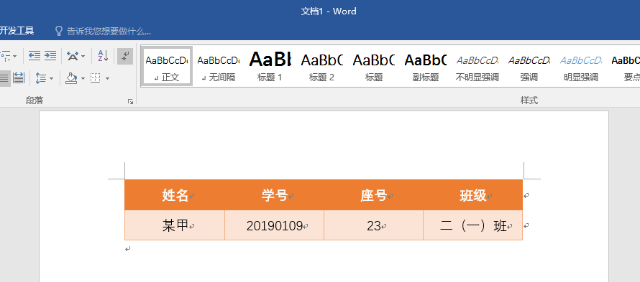Click the line spacing icon

click(x=41, y=77)
